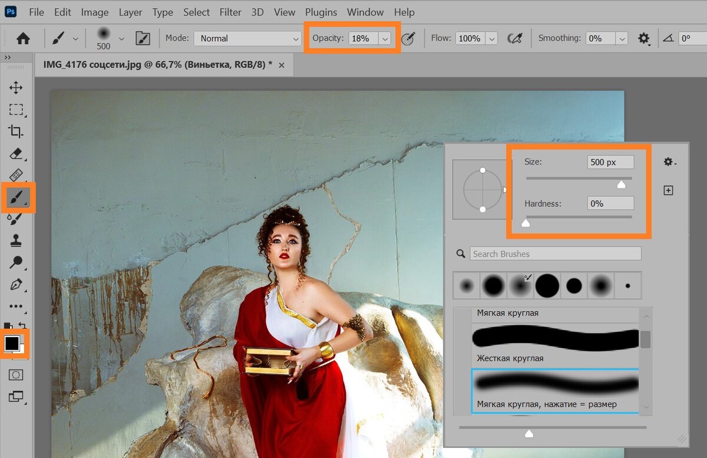
Task: Select the brush-with-droplet Mixer Brush tool
Action: 16,219
